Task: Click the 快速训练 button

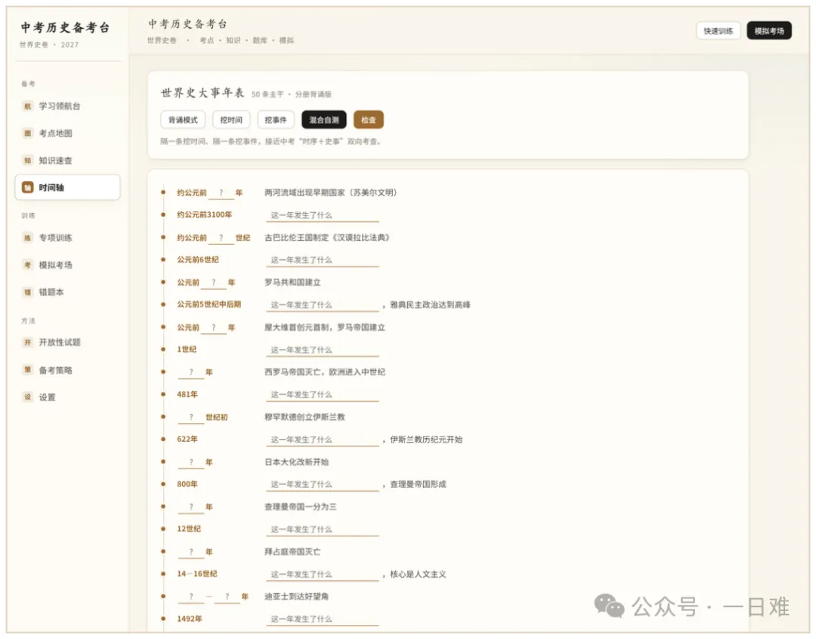Action: coord(719,31)
